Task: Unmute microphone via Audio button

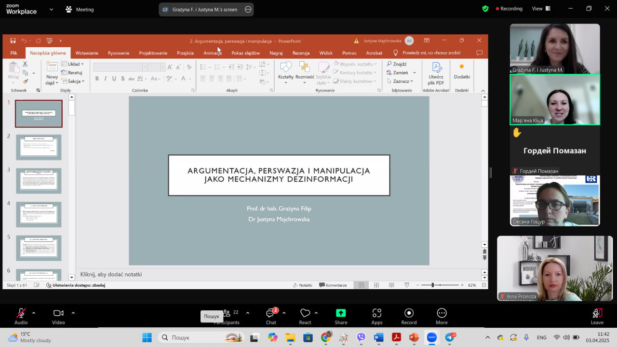Action: click(x=21, y=314)
